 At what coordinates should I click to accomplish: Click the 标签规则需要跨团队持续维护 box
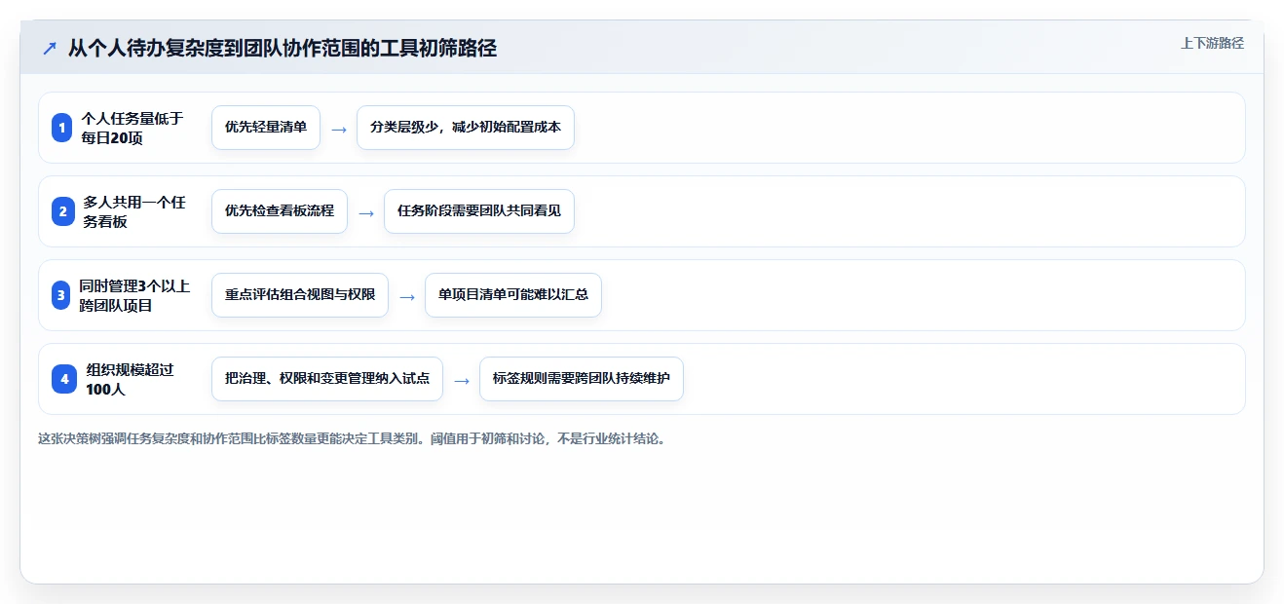tap(582, 379)
